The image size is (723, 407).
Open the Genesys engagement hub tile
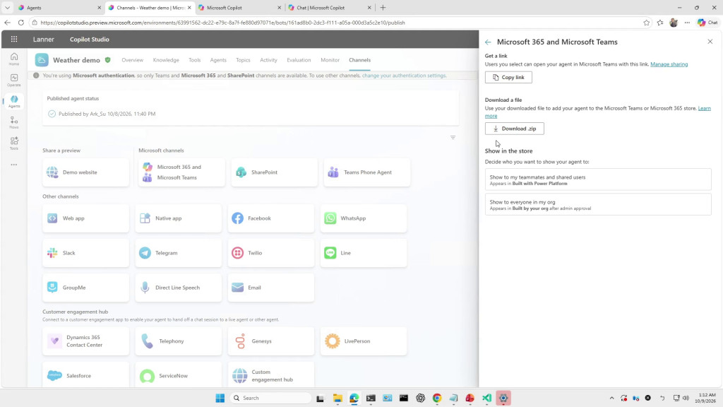[271, 341]
